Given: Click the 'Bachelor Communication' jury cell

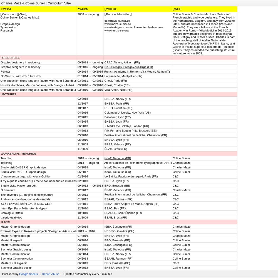Looking at the screenshot, I should coord(38,259).
